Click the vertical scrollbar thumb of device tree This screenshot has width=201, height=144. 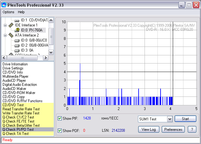tap(51, 36)
